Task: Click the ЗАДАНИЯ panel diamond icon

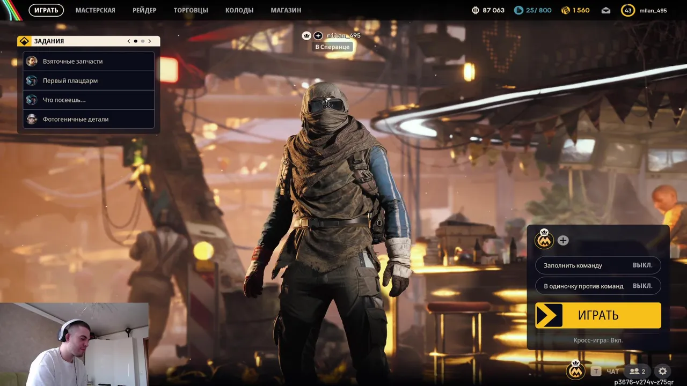Action: [x=24, y=41]
